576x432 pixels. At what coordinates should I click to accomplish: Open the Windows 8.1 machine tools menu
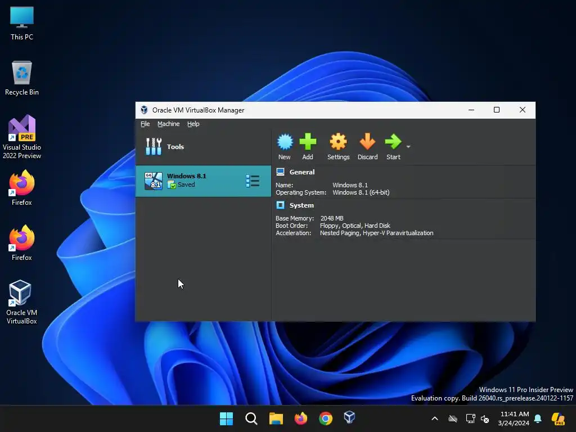[253, 181]
